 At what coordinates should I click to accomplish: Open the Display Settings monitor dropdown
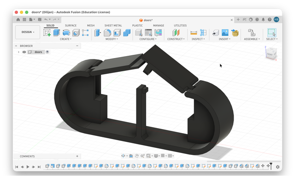(x=157, y=156)
